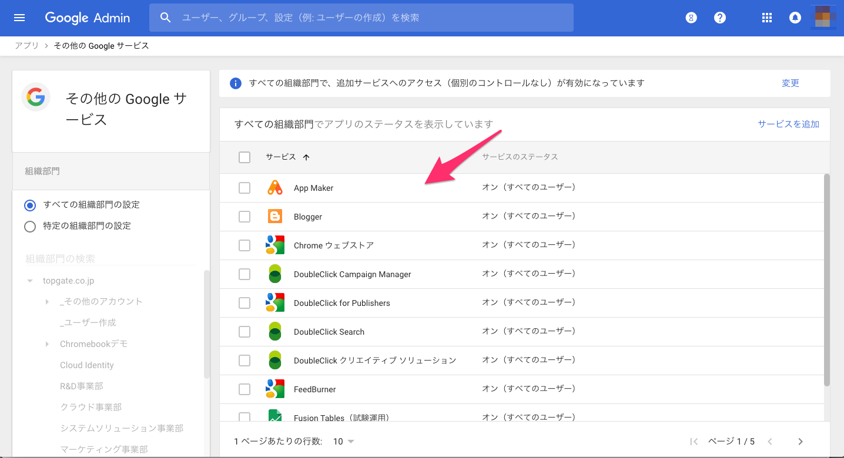This screenshot has width=844, height=458.
Task: Select the topgate.co.jp root organization
Action: pos(69,281)
